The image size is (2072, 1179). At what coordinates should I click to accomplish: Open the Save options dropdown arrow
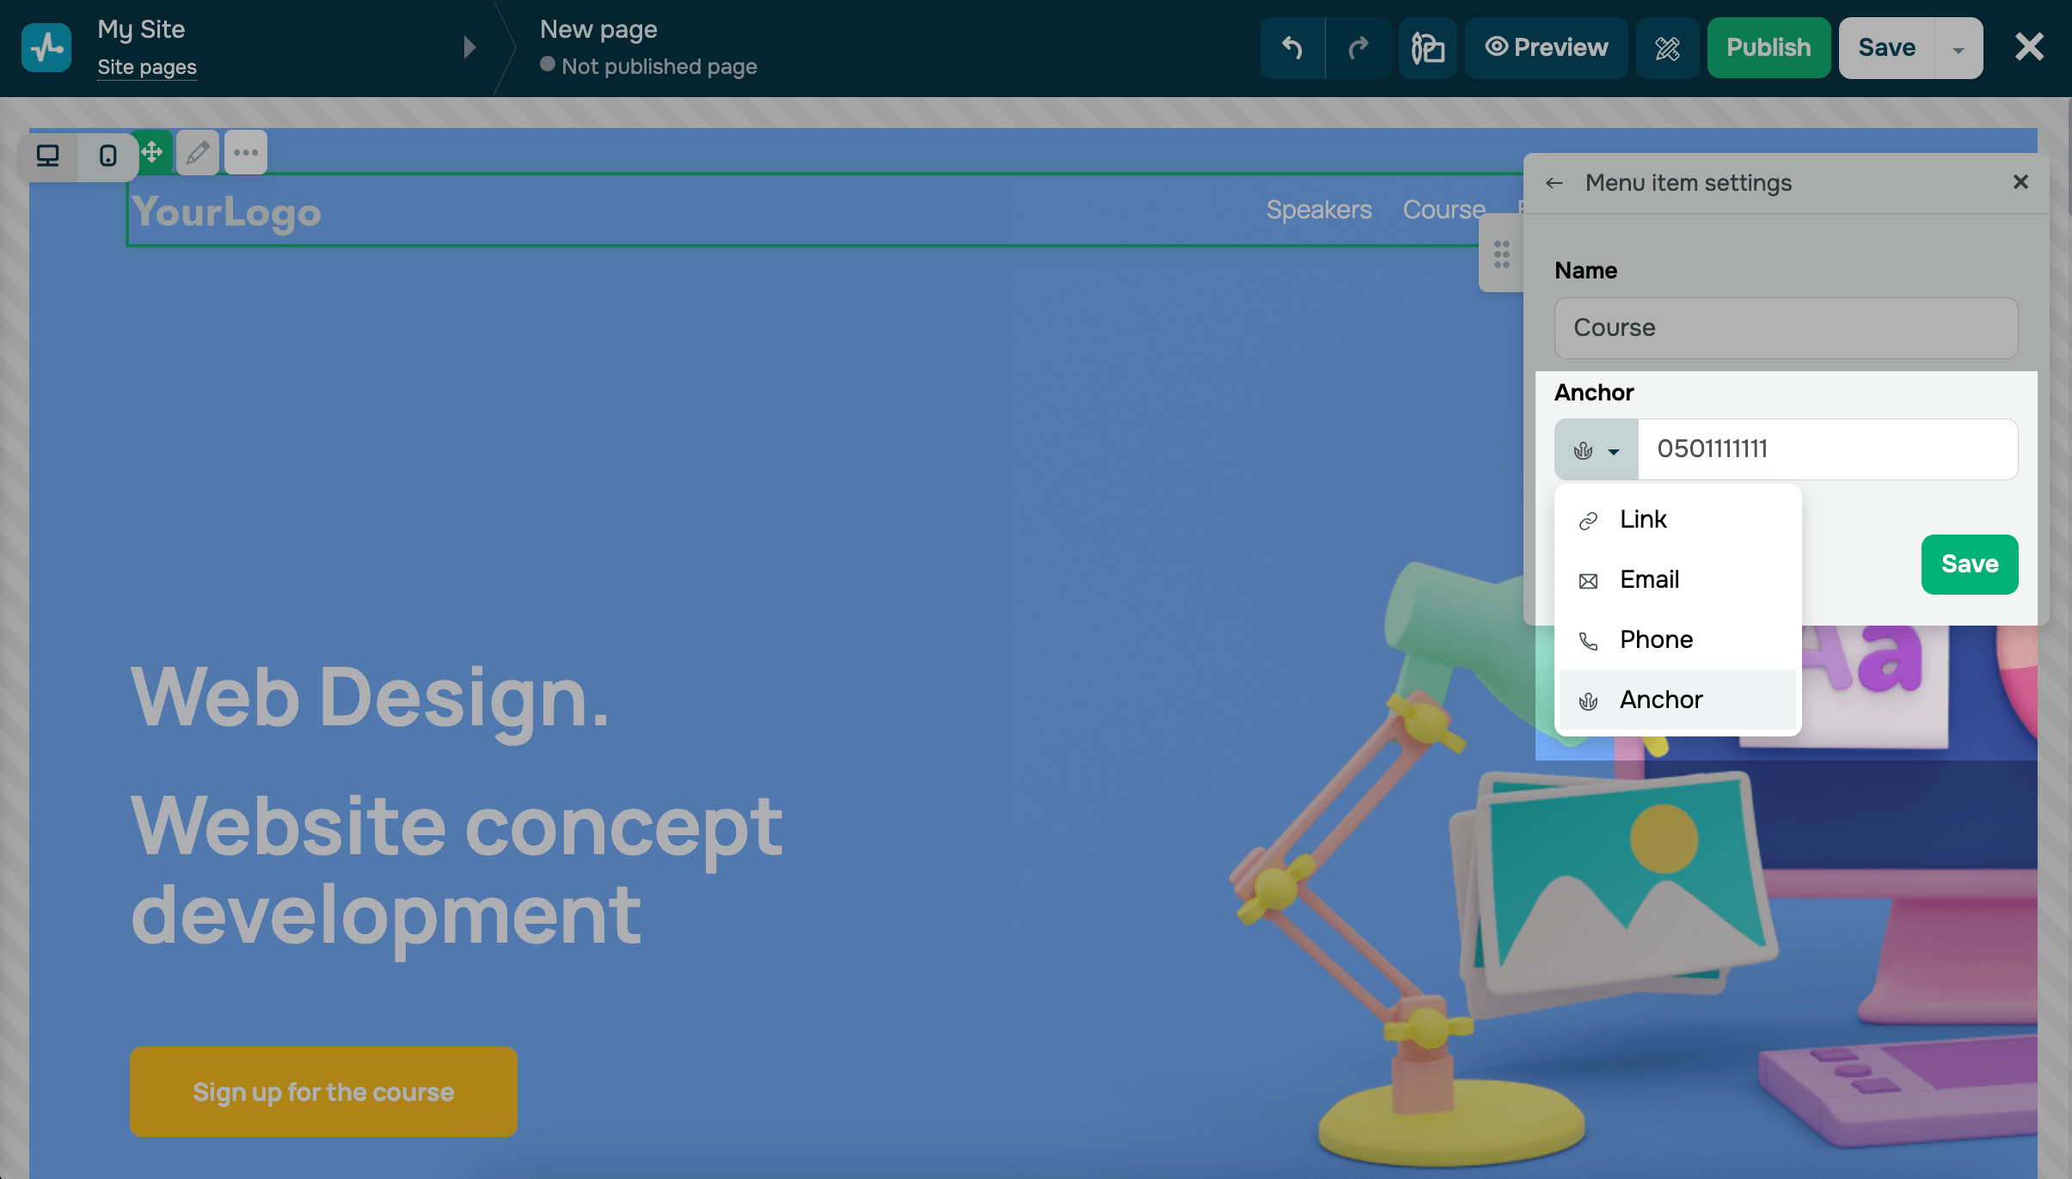pos(1959,49)
